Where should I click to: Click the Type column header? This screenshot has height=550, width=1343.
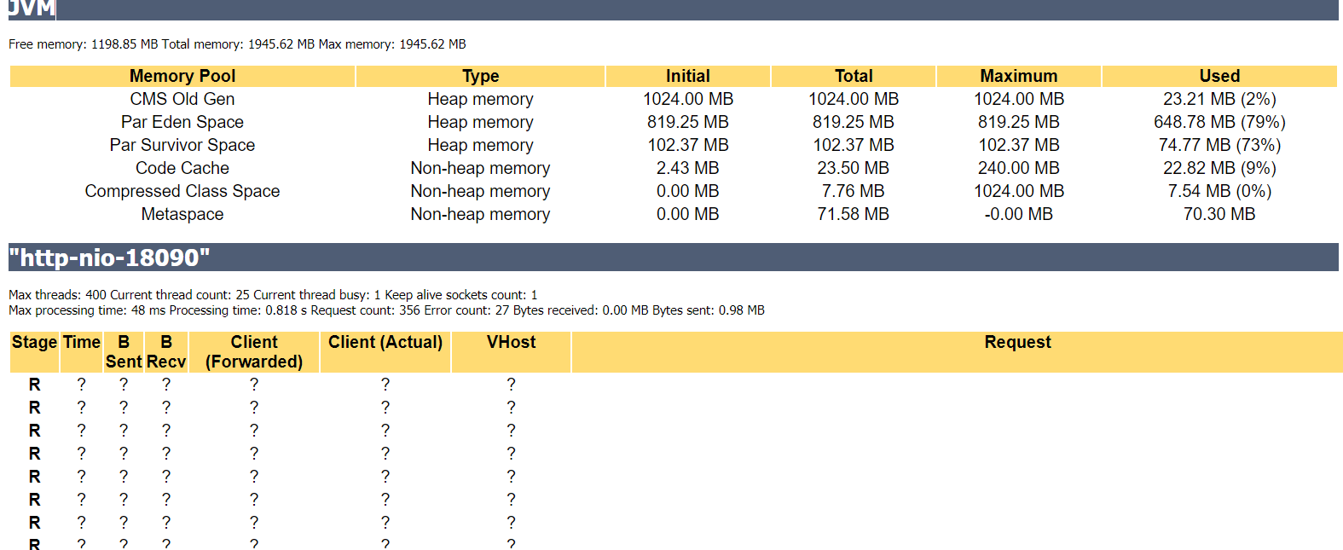point(480,76)
